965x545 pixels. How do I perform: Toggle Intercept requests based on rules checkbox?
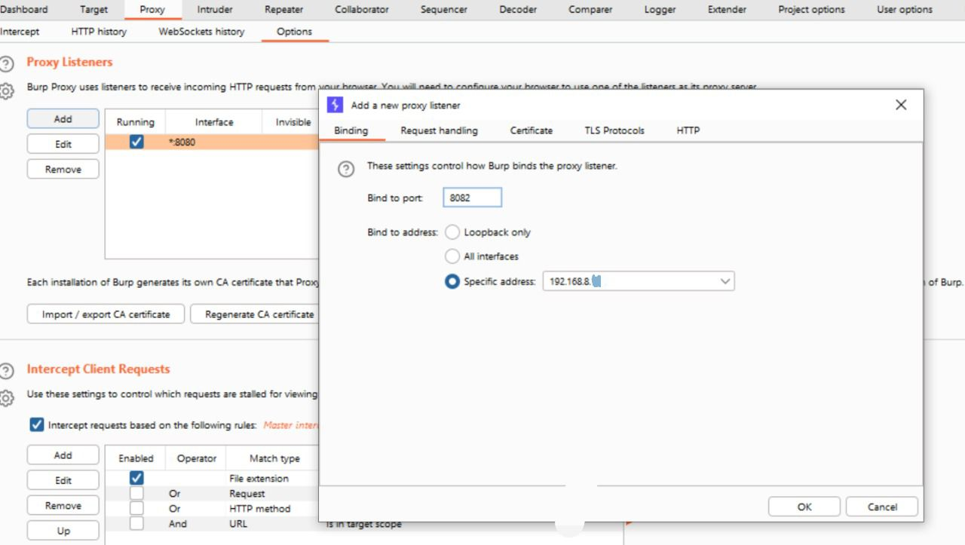36,425
